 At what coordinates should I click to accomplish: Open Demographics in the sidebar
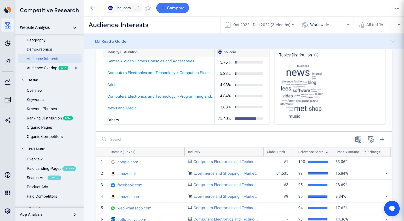coord(39,49)
